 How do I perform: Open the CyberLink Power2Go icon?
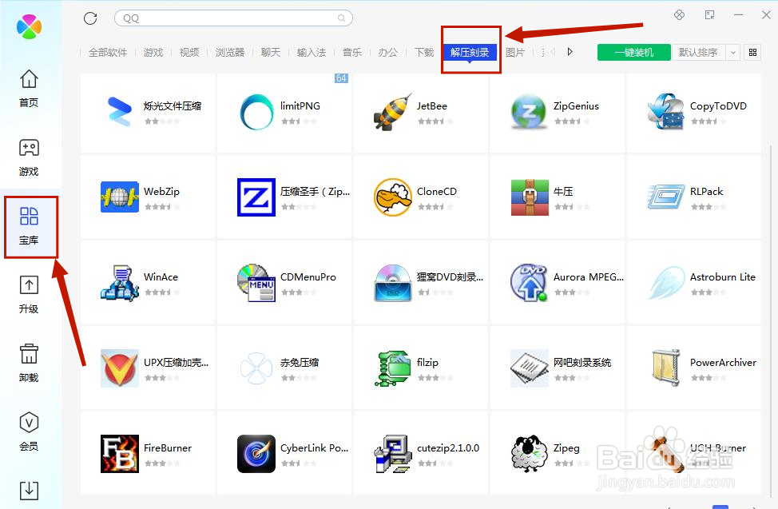click(256, 454)
